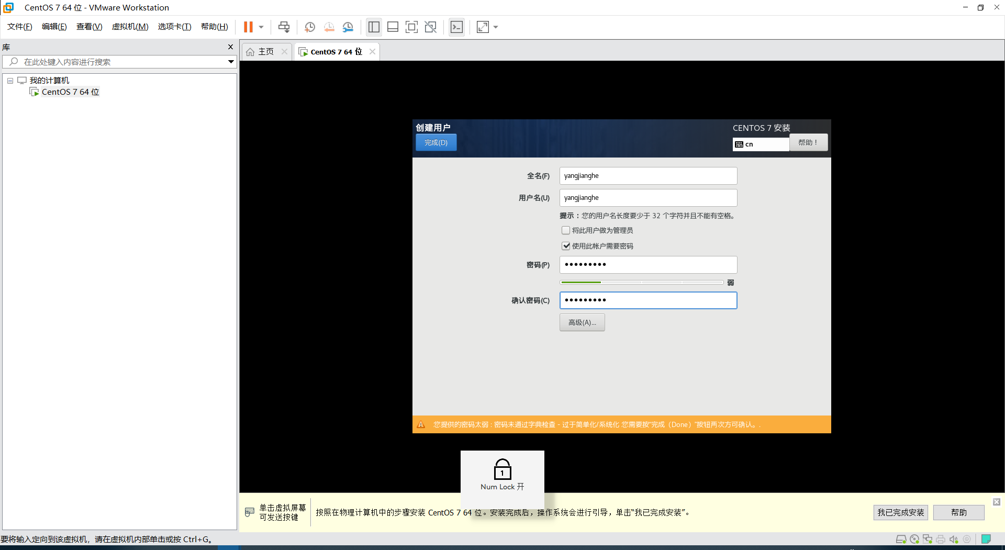Click the 完成(D) done button
Viewport: 1005px width, 550px height.
tap(436, 142)
